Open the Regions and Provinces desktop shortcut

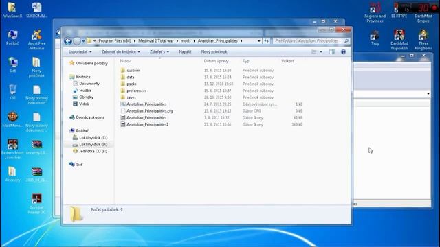click(x=375, y=13)
